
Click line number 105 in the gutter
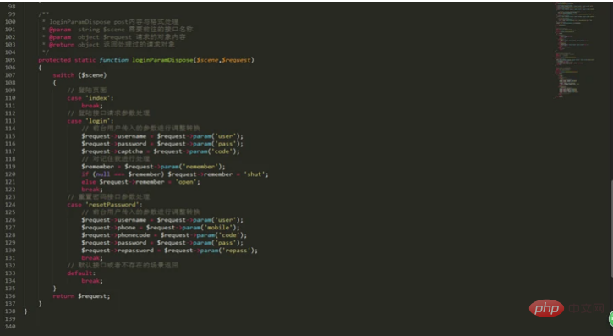tap(10, 60)
